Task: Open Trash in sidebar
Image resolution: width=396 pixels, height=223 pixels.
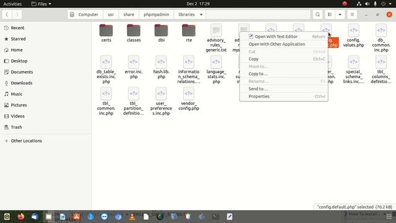Action: tap(45, 127)
